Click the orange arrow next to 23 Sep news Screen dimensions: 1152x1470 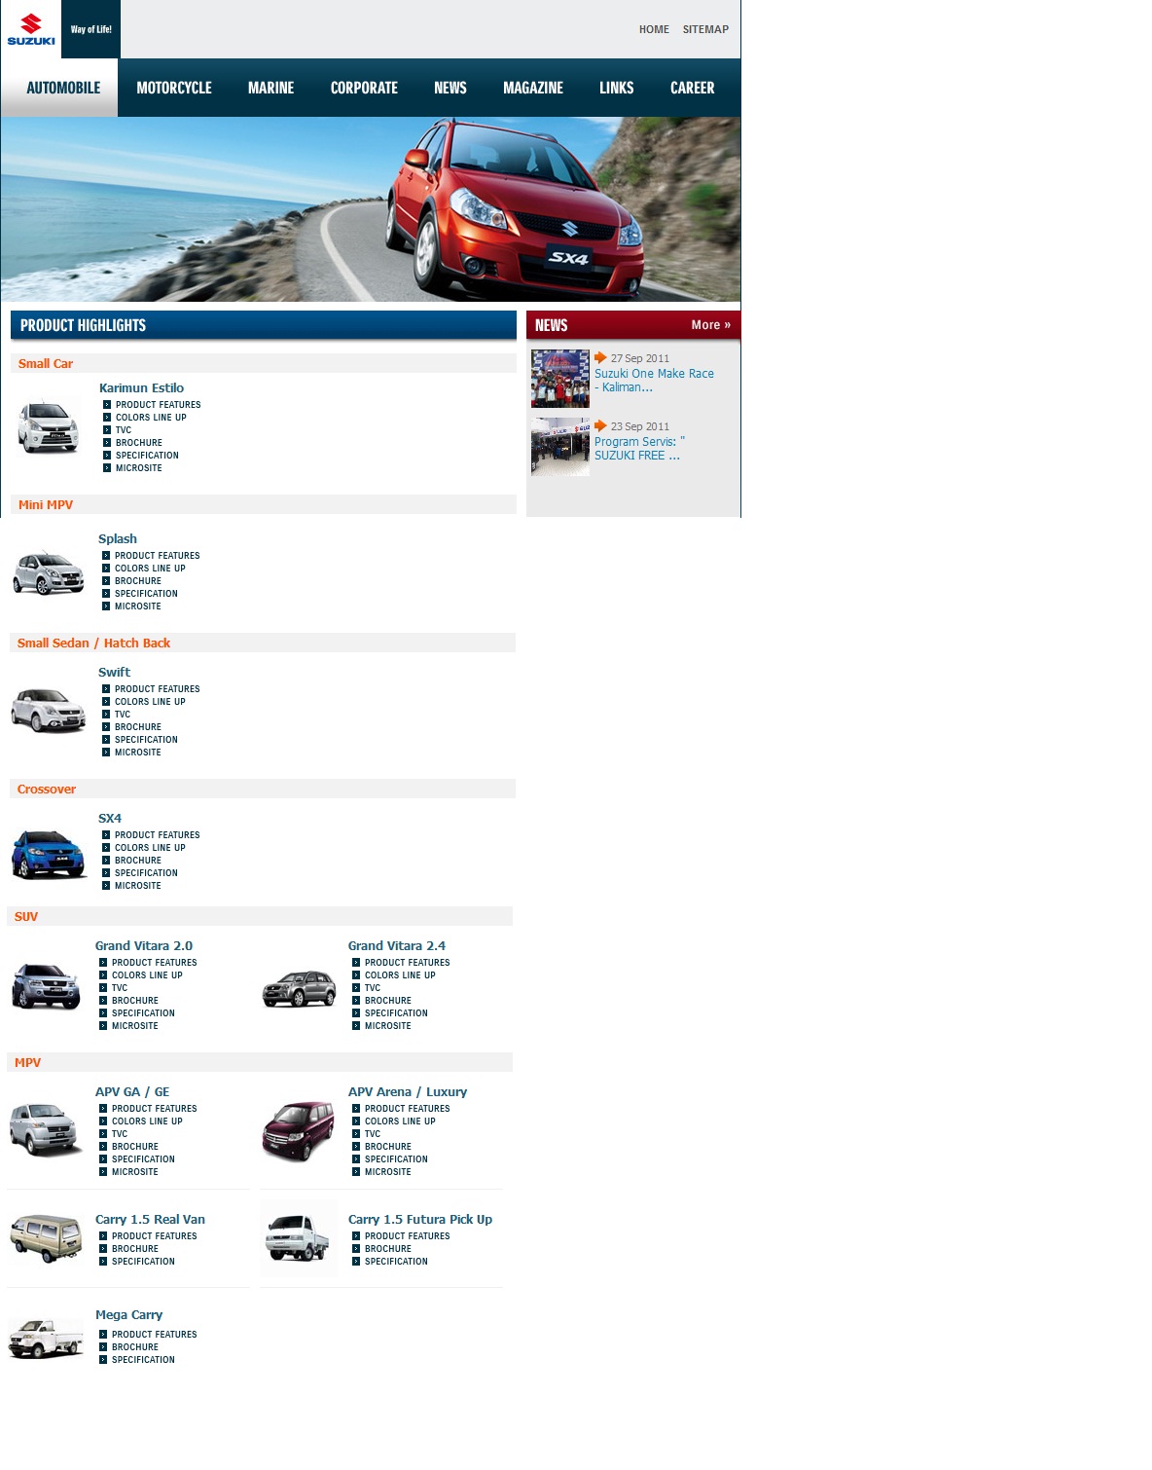coord(599,425)
